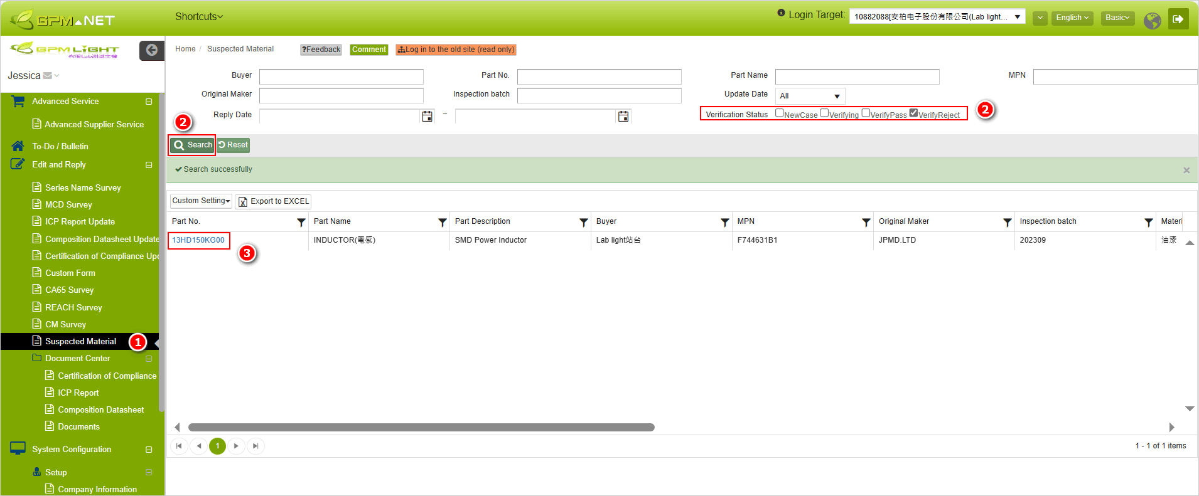Click Log in to the old site
The image size is (1199, 496).
click(456, 50)
